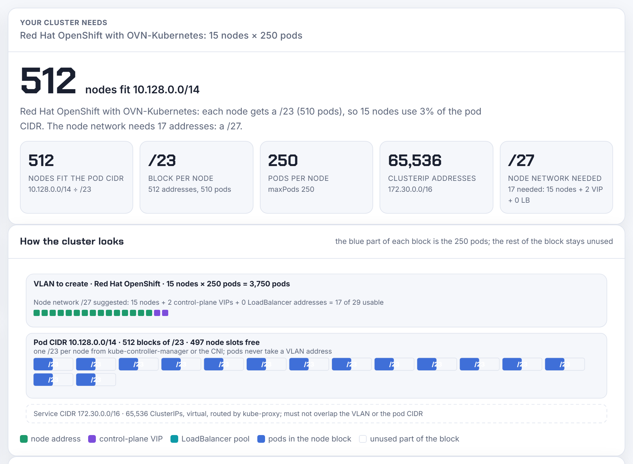Select the 'pods in the node block' label
The width and height of the screenshot is (633, 464).
[310, 439]
